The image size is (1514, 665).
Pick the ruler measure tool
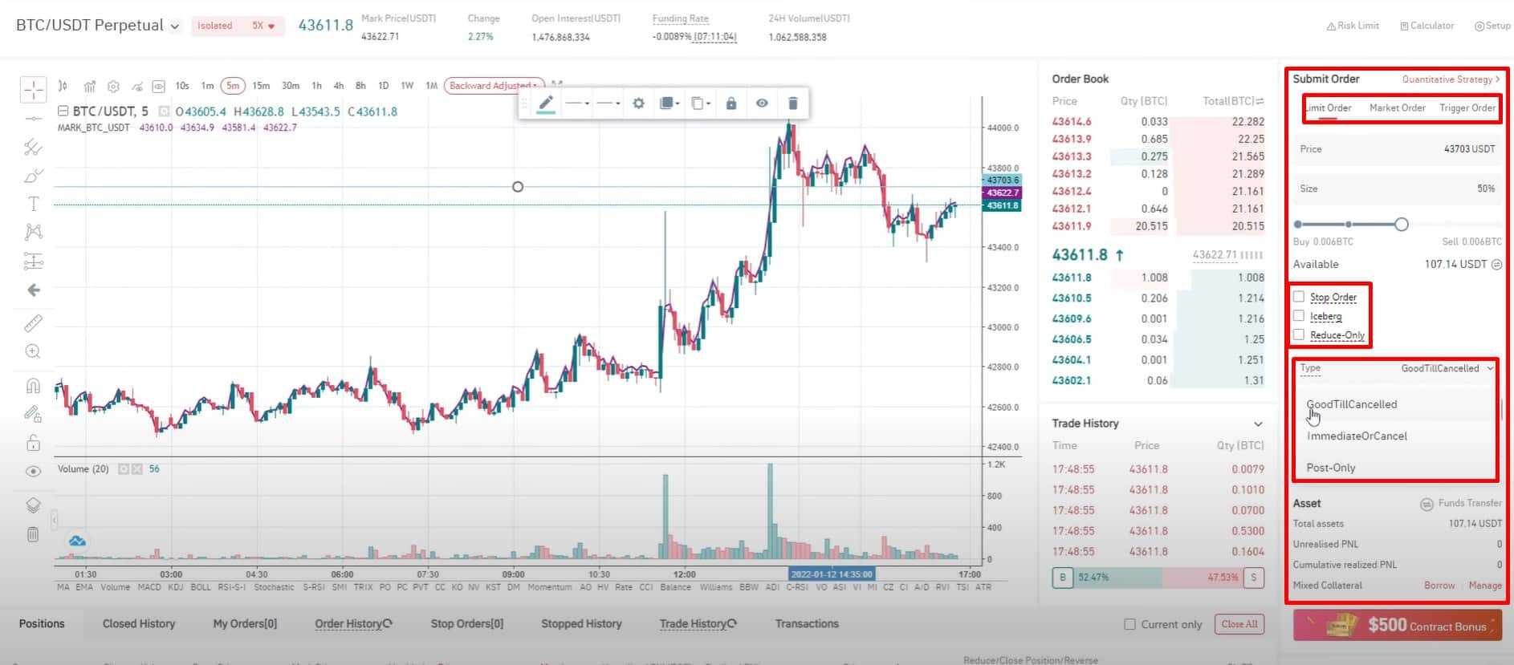34,323
